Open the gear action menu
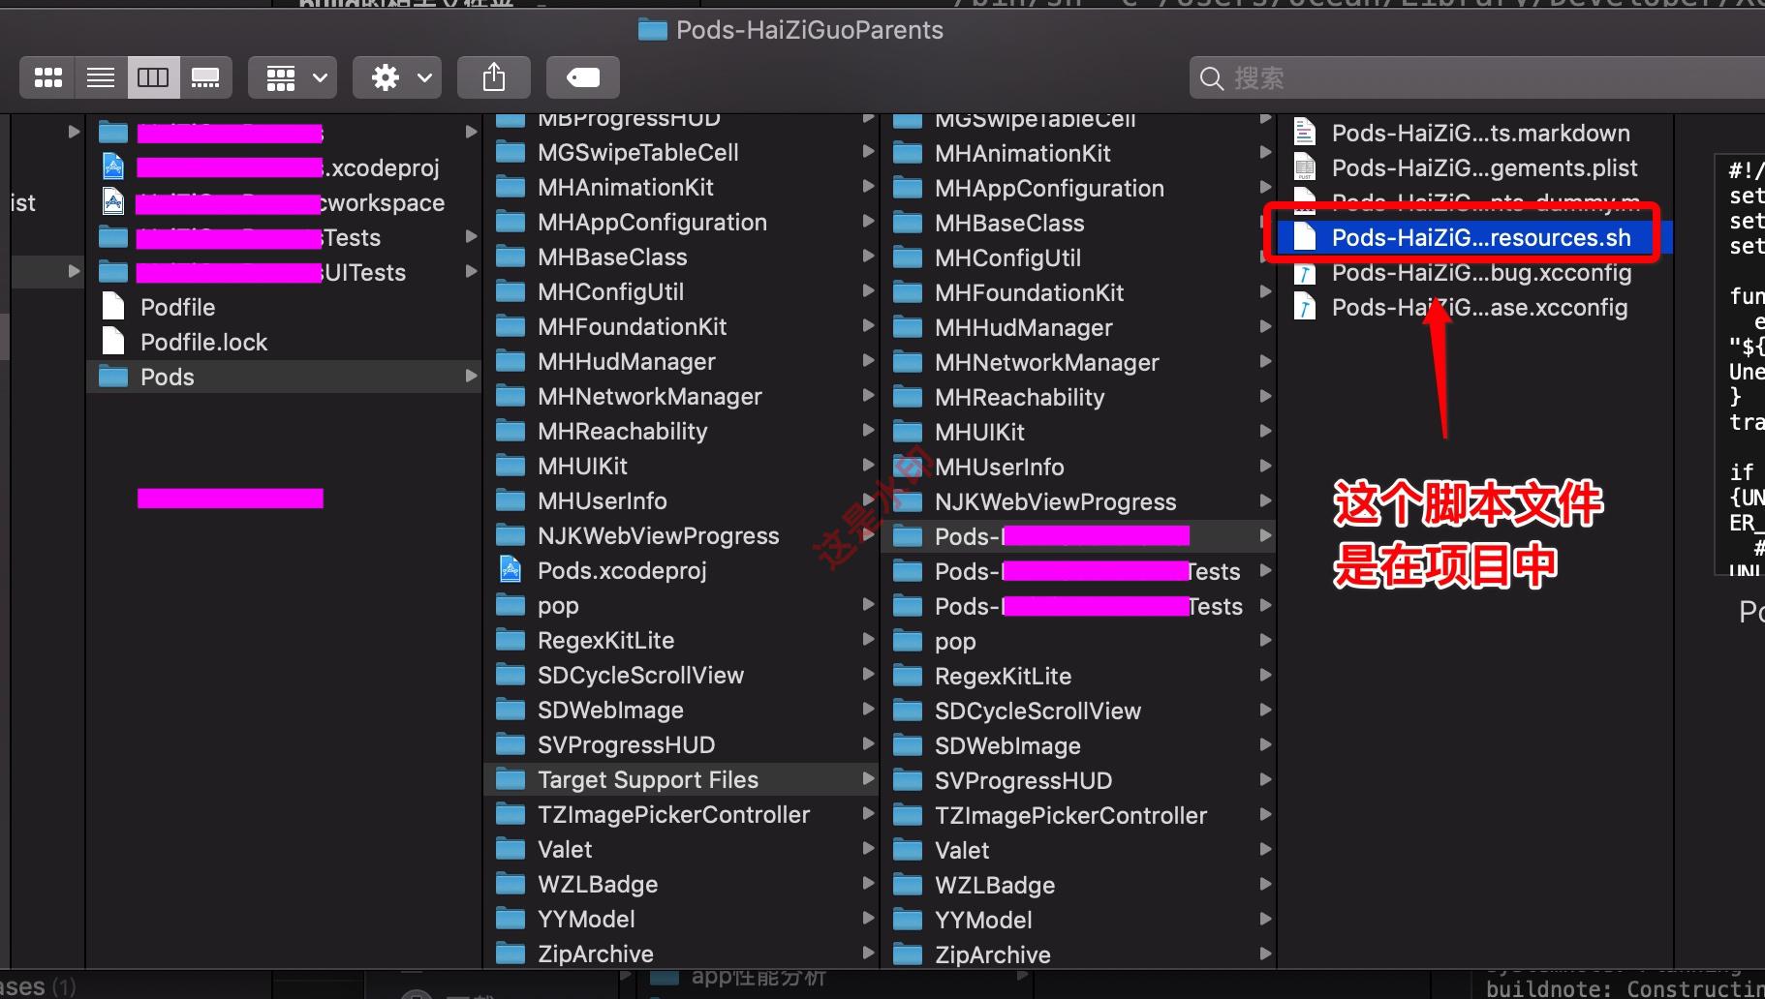Image resolution: width=1765 pixels, height=999 pixels. point(397,77)
